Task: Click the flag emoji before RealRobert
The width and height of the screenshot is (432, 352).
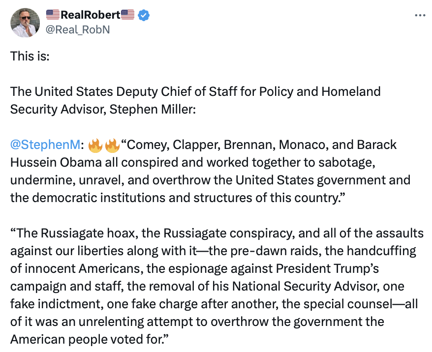Action: (x=53, y=16)
